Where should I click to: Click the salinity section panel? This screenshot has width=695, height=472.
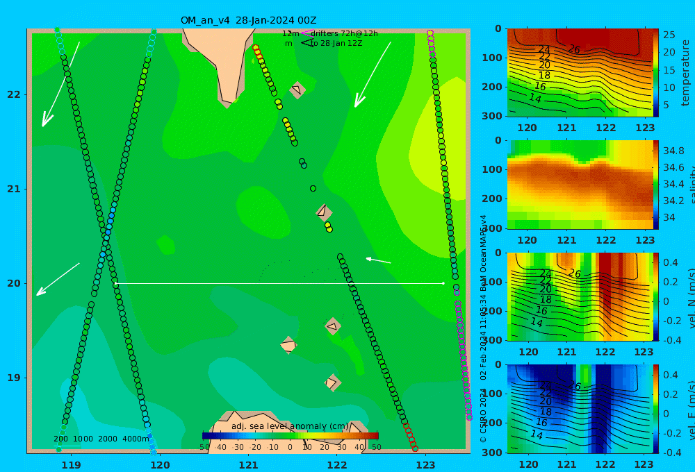coord(580,185)
